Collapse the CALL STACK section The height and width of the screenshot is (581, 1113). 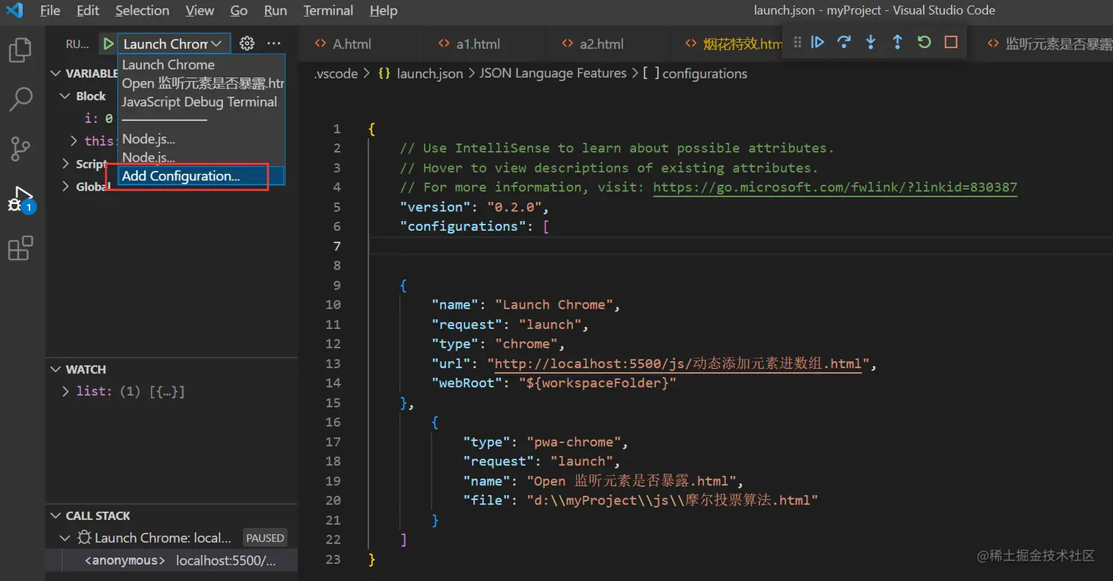tap(56, 516)
